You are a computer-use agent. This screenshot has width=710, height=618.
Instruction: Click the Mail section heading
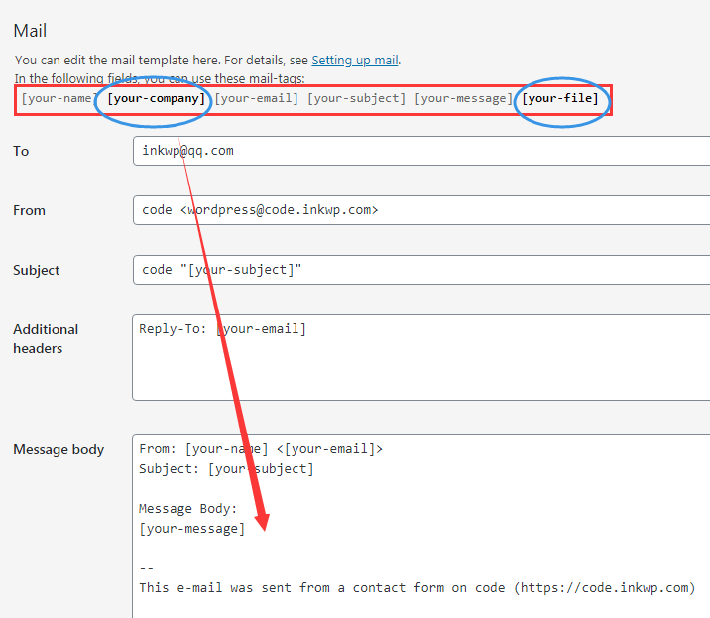pyautogui.click(x=30, y=31)
